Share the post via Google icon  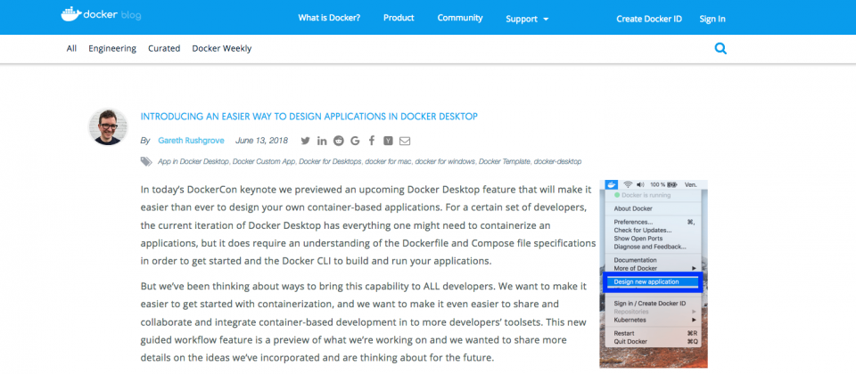(x=355, y=141)
